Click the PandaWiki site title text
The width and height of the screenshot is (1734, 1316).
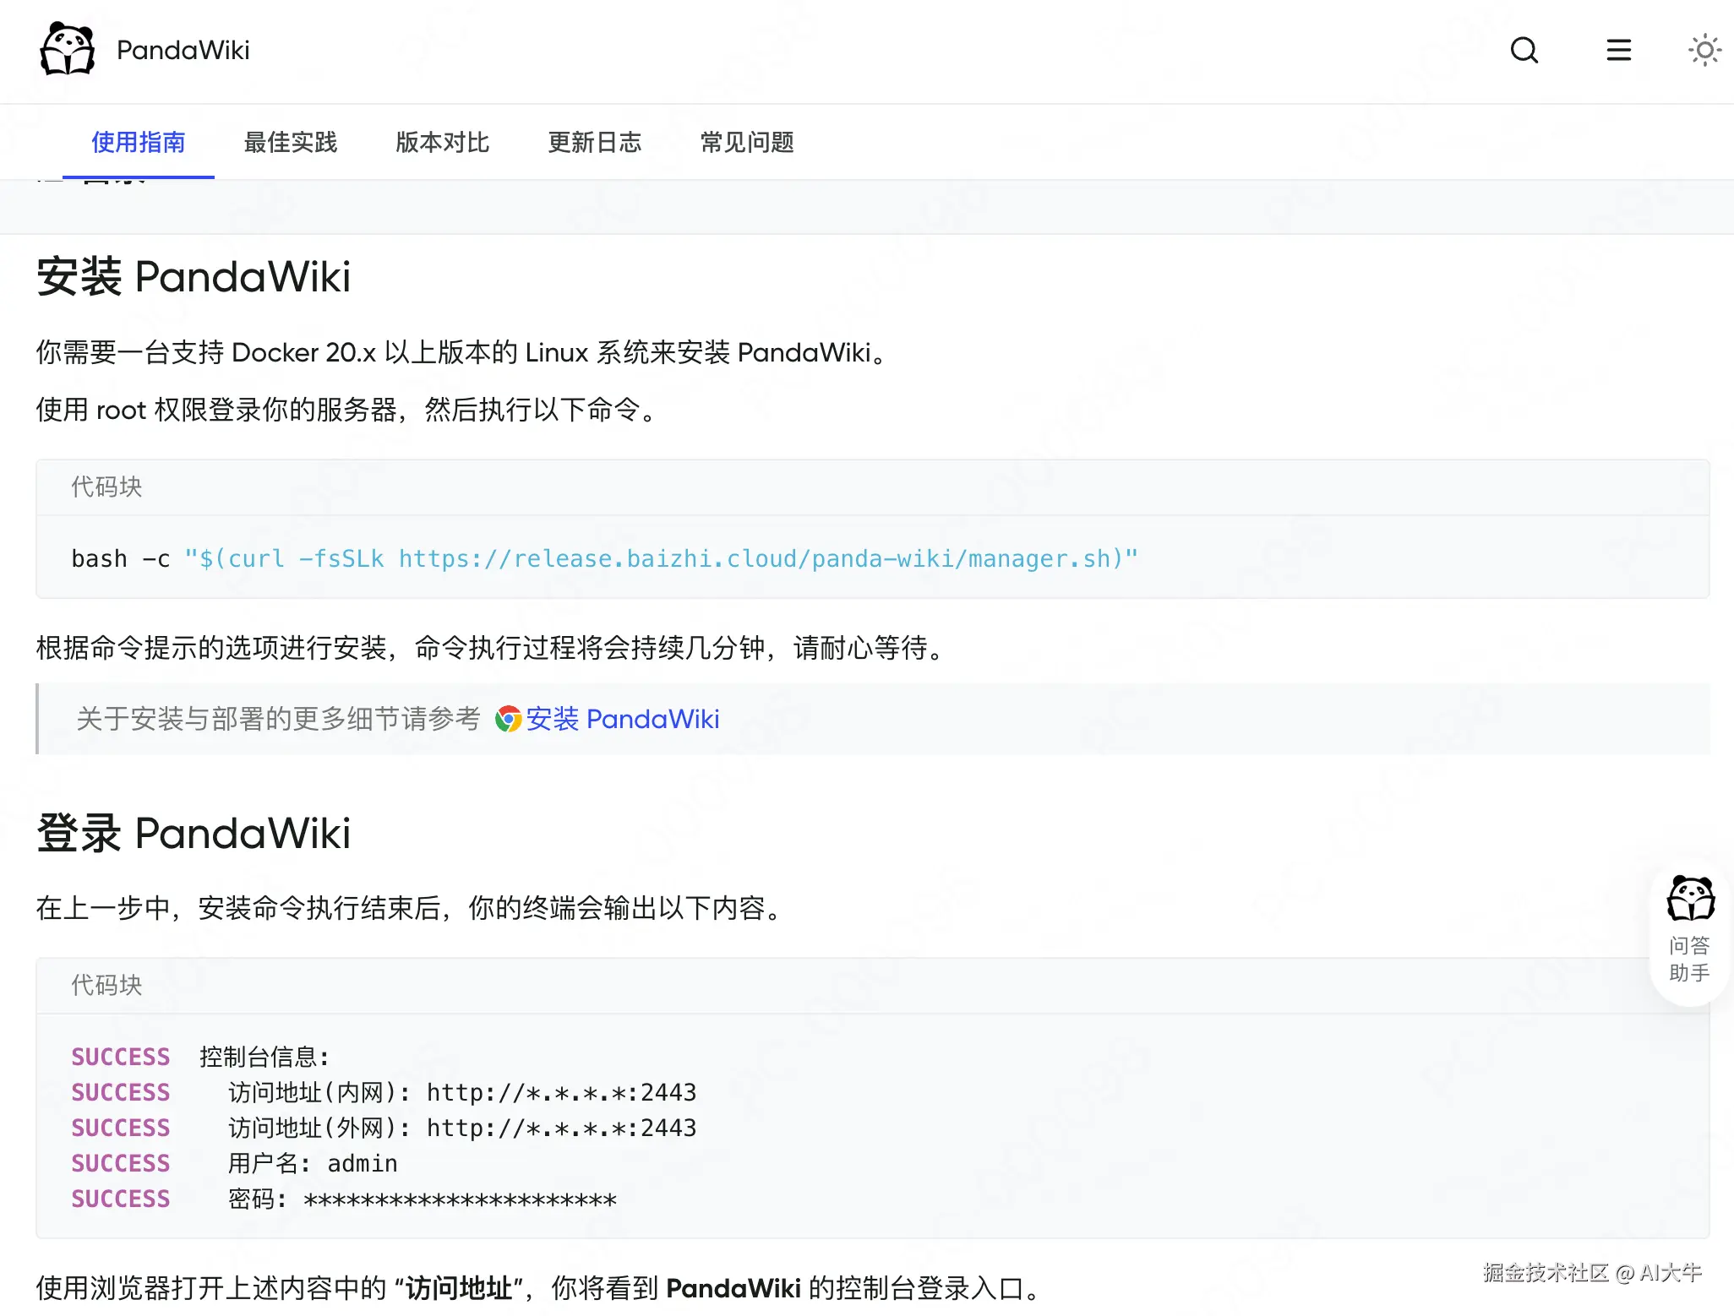click(x=183, y=50)
